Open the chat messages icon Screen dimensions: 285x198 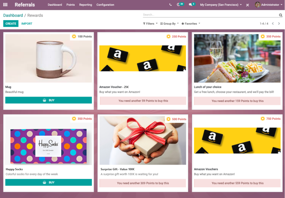coord(190,5)
